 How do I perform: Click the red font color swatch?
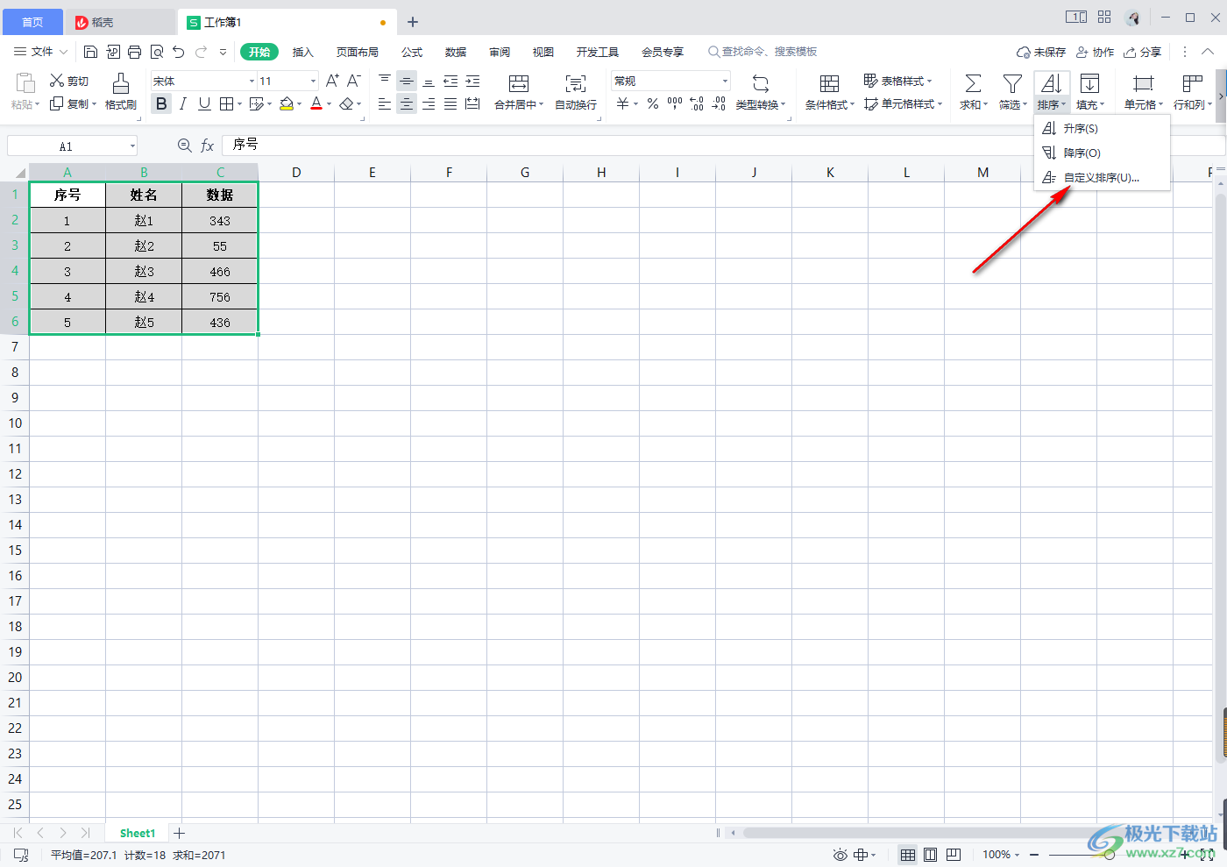click(x=316, y=104)
